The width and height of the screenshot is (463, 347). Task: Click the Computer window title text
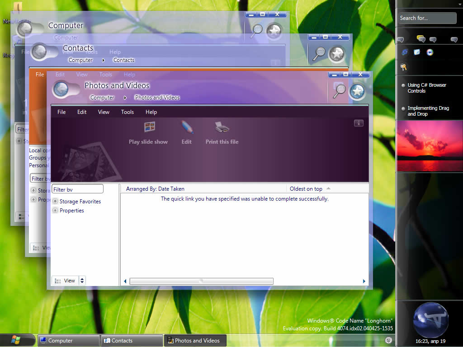[x=66, y=25]
